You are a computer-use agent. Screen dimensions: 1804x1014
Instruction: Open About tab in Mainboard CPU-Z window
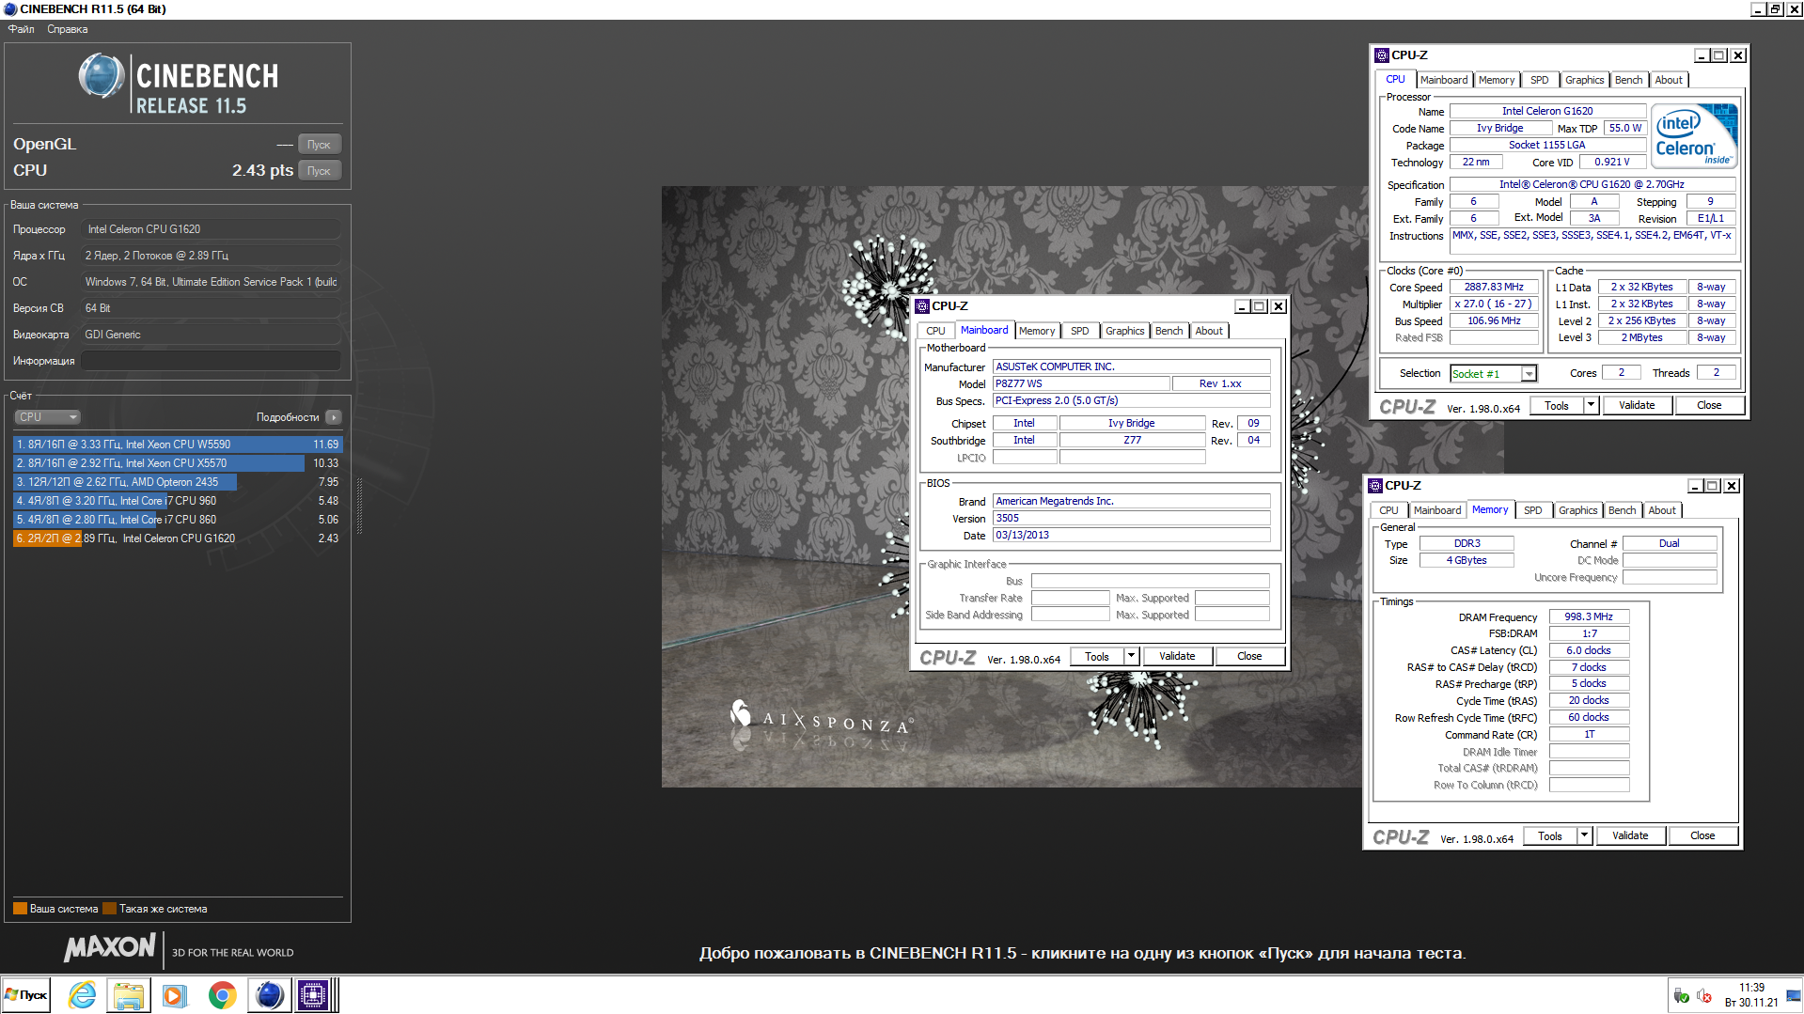coord(1209,331)
